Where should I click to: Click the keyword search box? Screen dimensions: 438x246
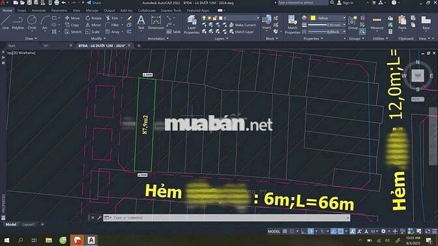pos(302,3)
